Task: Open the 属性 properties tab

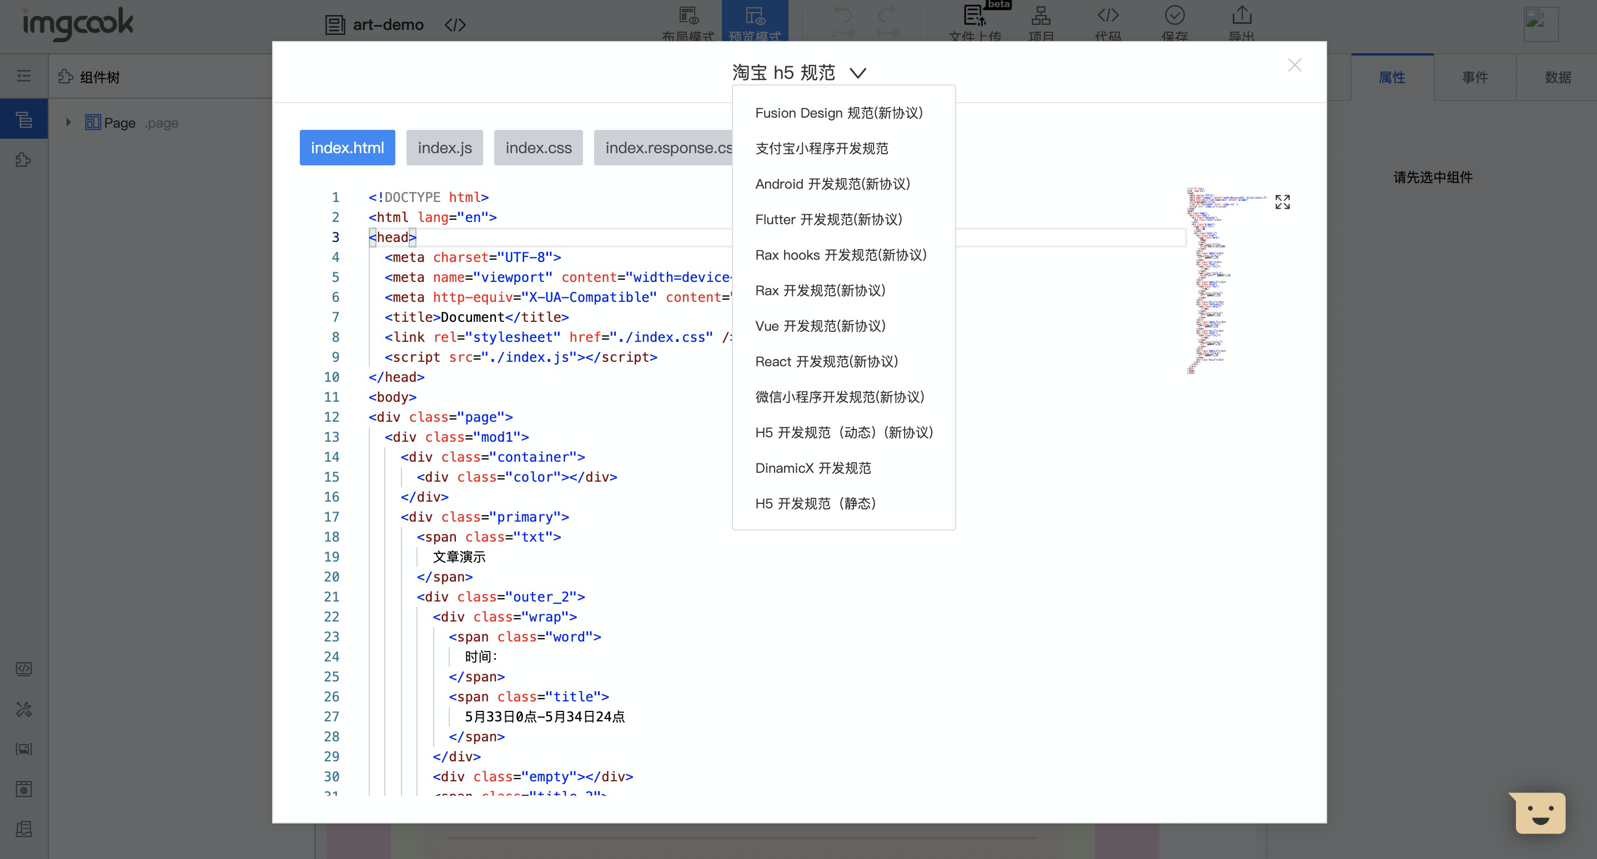Action: pyautogui.click(x=1392, y=78)
